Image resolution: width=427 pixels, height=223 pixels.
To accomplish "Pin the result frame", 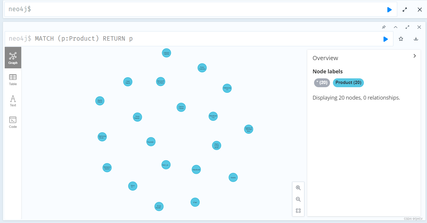I will (384, 27).
